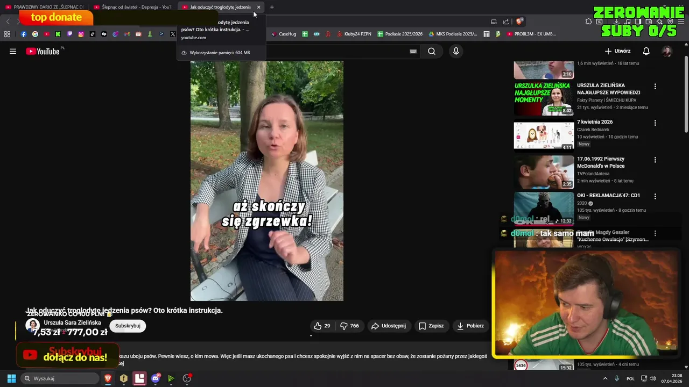Screen dimensions: 689x387
Task: Click the playing video to pause
Action: [x=267, y=181]
